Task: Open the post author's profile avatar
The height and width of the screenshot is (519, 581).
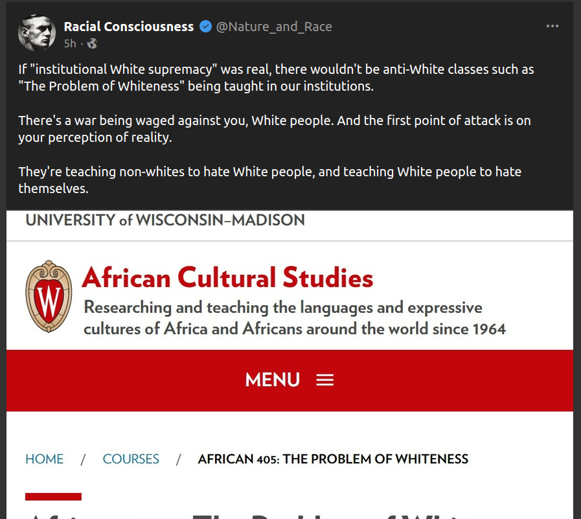Action: (x=37, y=32)
